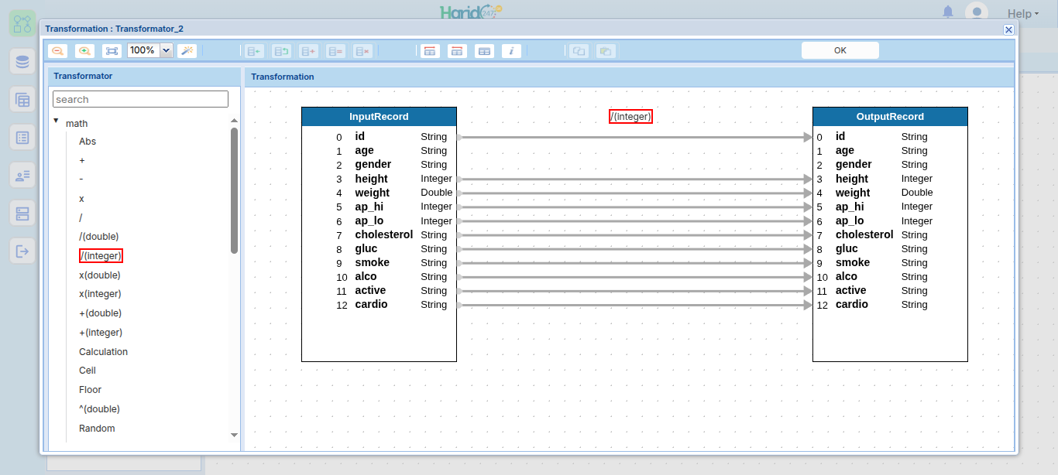Select the Calculation function
1058x475 pixels.
tap(103, 352)
